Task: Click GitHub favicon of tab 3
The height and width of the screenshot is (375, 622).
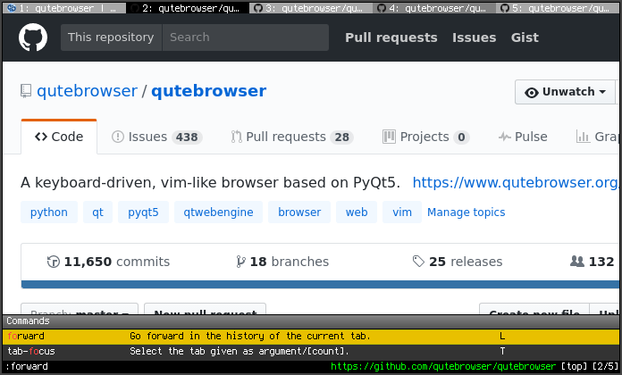Action: pos(258,8)
